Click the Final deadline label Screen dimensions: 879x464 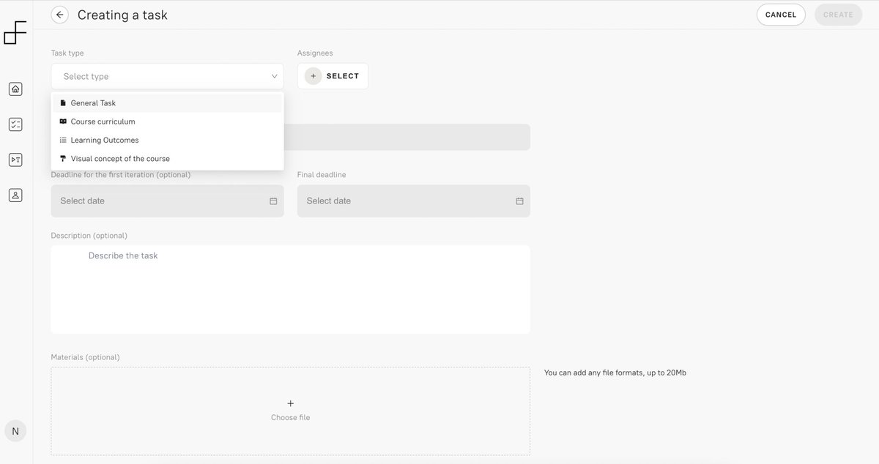pyautogui.click(x=322, y=175)
